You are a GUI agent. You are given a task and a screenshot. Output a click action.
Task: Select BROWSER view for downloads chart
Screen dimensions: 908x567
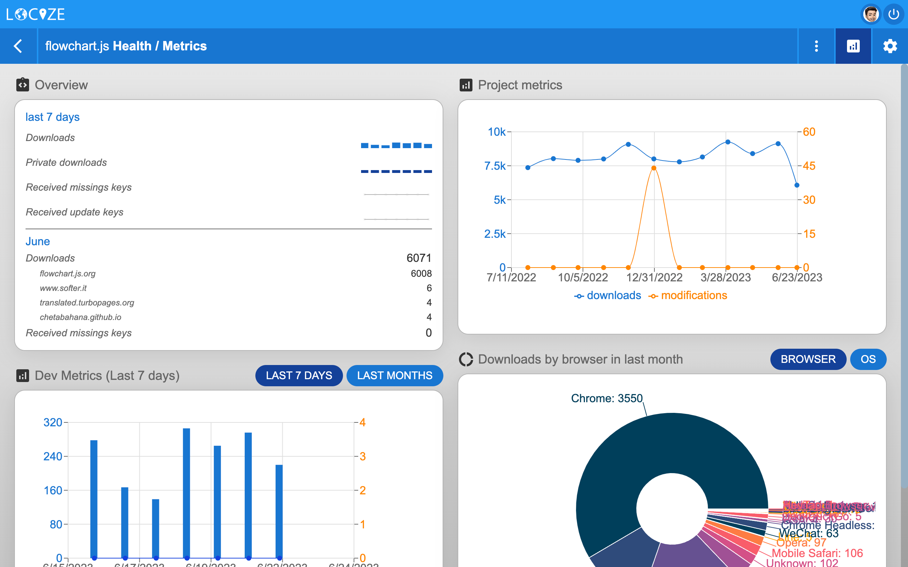click(x=808, y=359)
